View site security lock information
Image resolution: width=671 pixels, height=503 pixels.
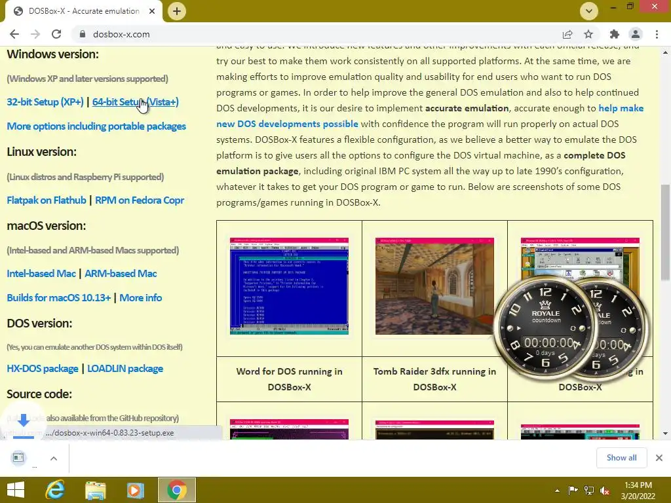pyautogui.click(x=83, y=34)
